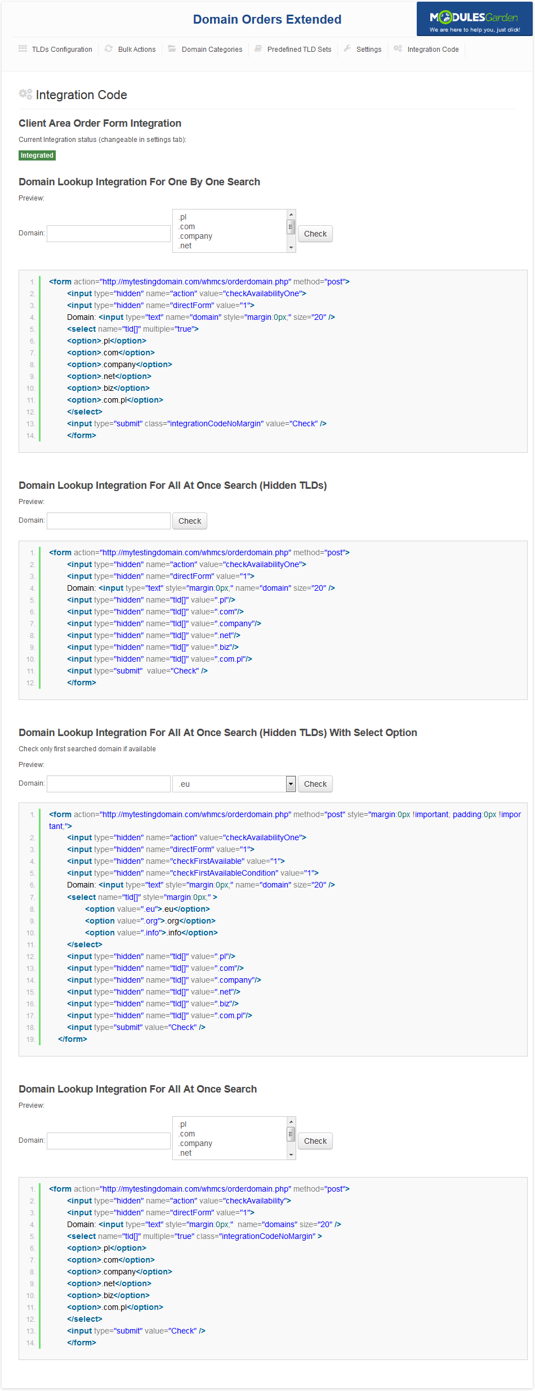535x1391 pixels.
Task: Click the Bulk Actions refresh arrows icon
Action: pos(109,49)
